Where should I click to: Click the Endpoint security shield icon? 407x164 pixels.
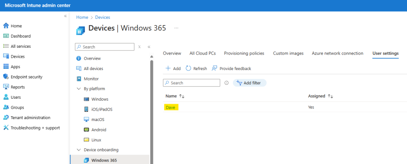[x=6, y=77]
